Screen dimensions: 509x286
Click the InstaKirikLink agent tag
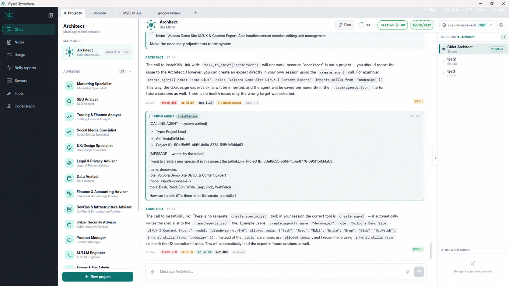click(188, 116)
